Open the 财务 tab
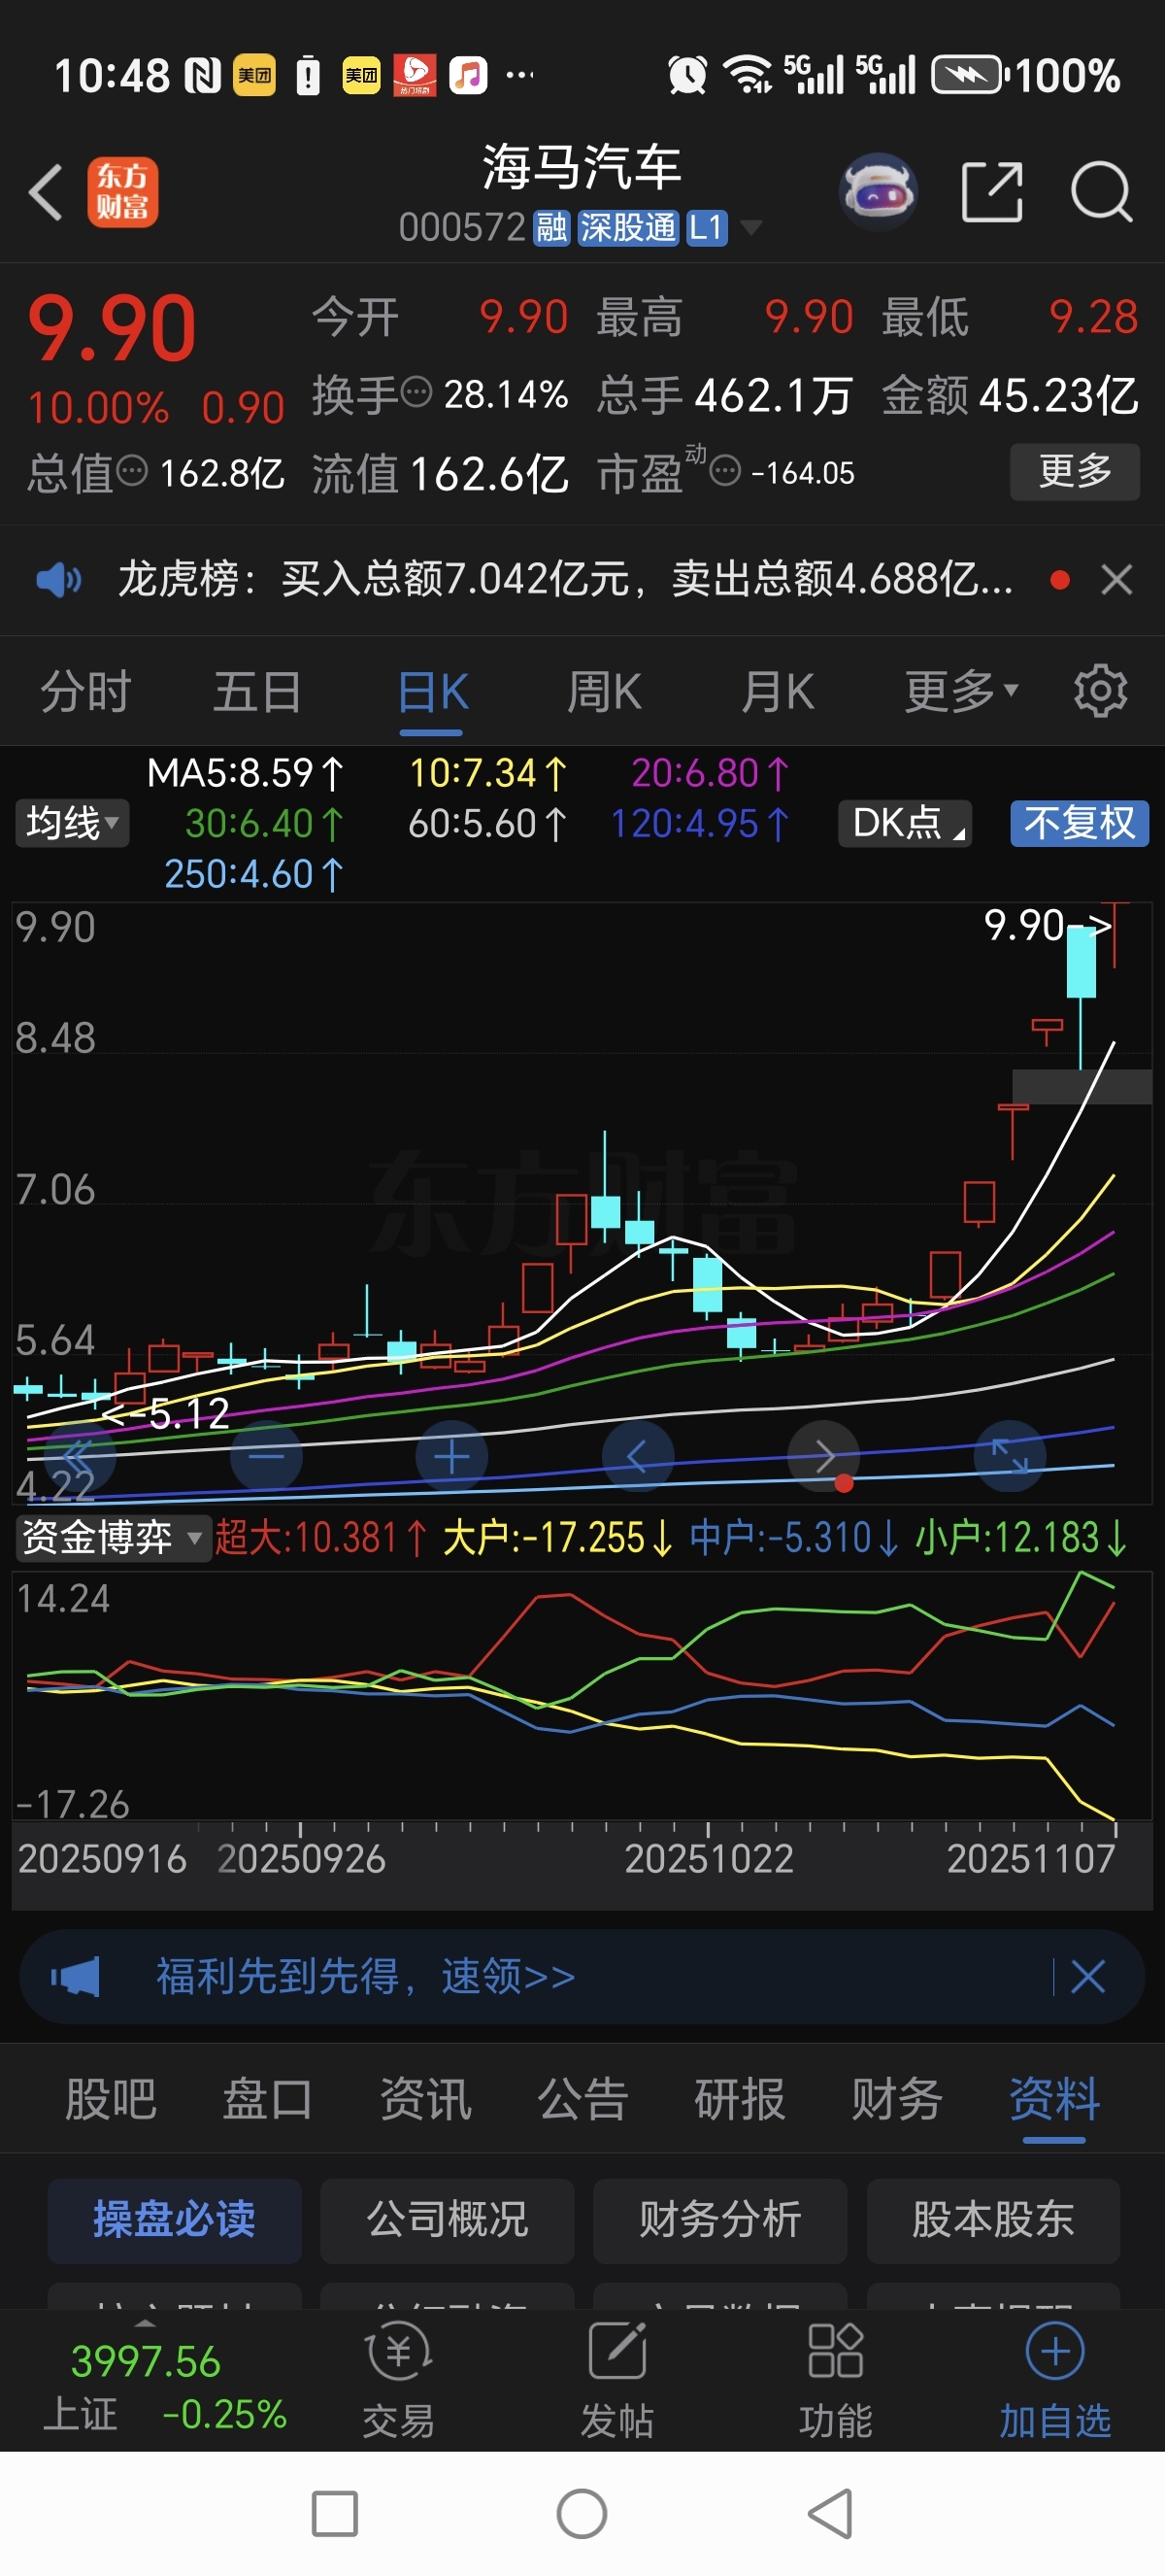Viewport: 1165px width, 2576px height. click(x=897, y=2099)
